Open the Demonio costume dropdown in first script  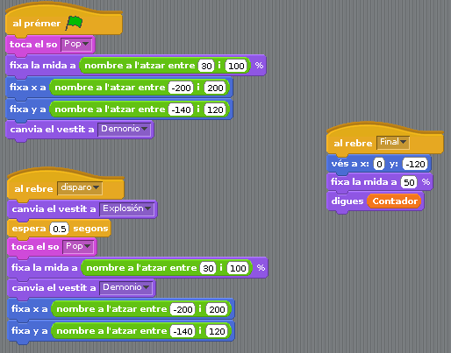[x=125, y=129]
